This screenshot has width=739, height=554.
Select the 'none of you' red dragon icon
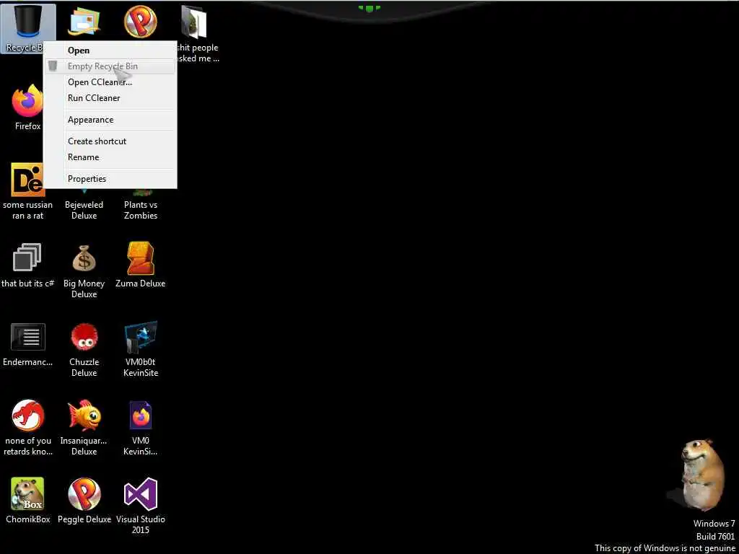click(28, 415)
